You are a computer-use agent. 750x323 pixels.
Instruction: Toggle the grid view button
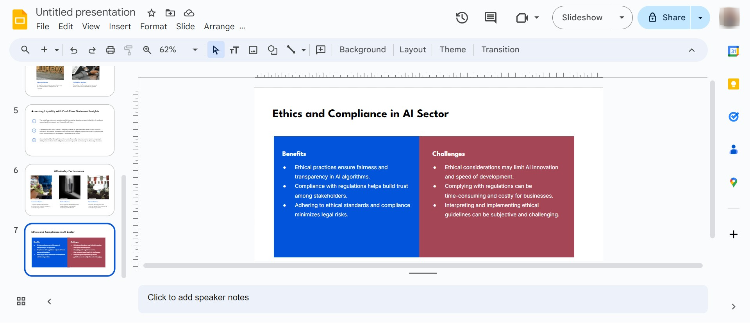21,301
